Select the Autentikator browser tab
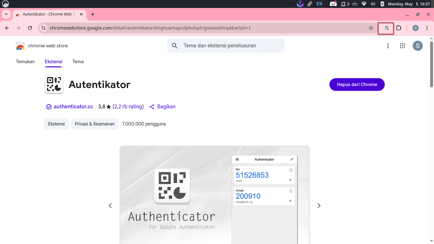 point(49,14)
